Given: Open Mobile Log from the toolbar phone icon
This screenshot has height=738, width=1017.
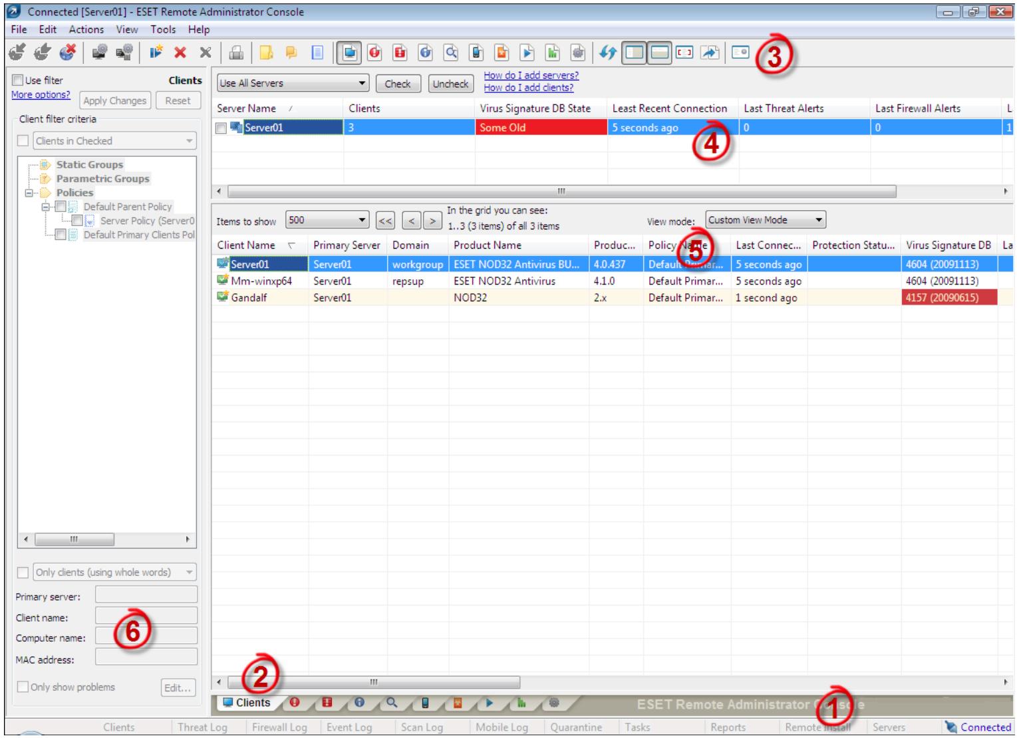Looking at the screenshot, I should [476, 53].
